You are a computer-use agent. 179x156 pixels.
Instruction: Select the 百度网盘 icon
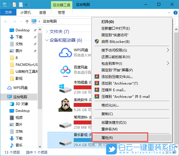tap(65, 70)
